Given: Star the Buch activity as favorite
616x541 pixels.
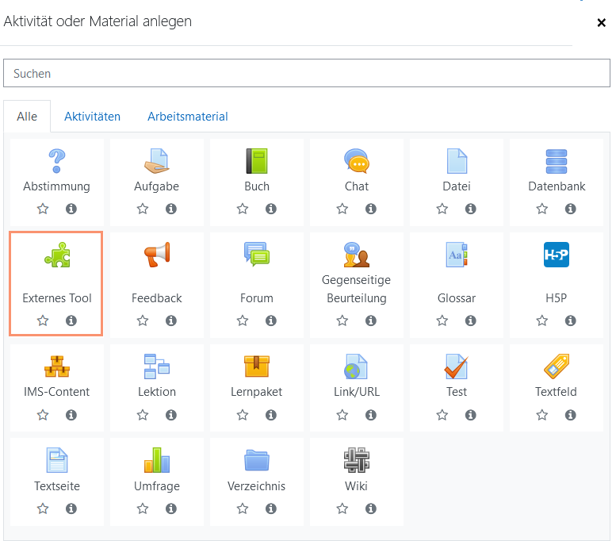Looking at the screenshot, I should [243, 209].
